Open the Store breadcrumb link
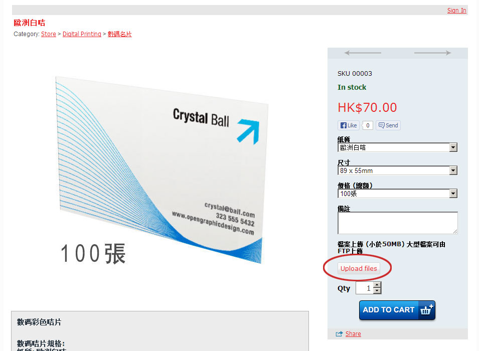This screenshot has height=351, width=479. [x=49, y=34]
